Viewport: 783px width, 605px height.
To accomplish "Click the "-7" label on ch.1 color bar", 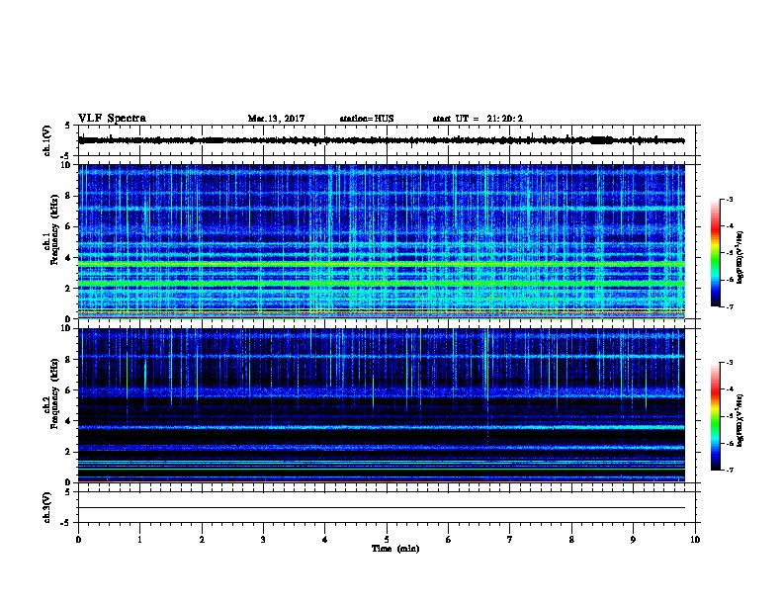I will (x=729, y=306).
